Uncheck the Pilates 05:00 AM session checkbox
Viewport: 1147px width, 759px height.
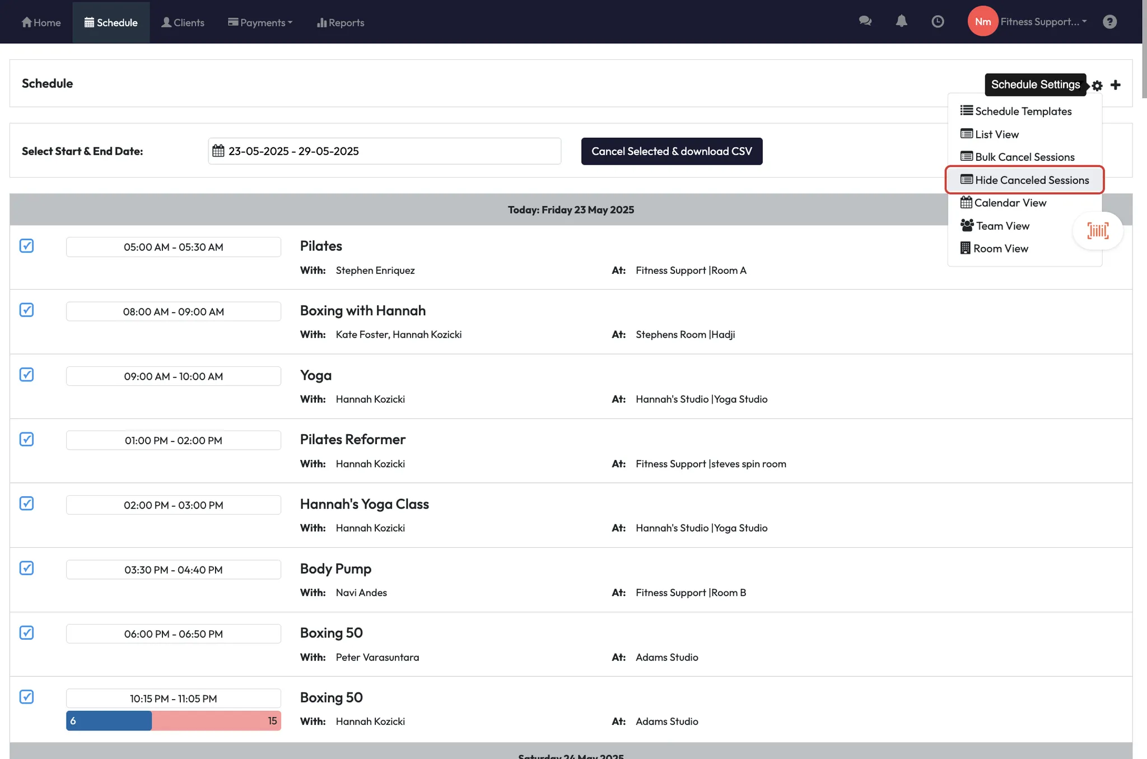point(26,245)
